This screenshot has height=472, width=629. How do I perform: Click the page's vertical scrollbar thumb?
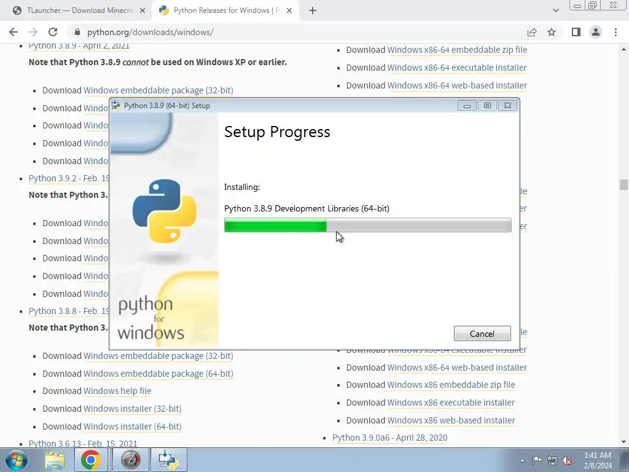[x=623, y=185]
